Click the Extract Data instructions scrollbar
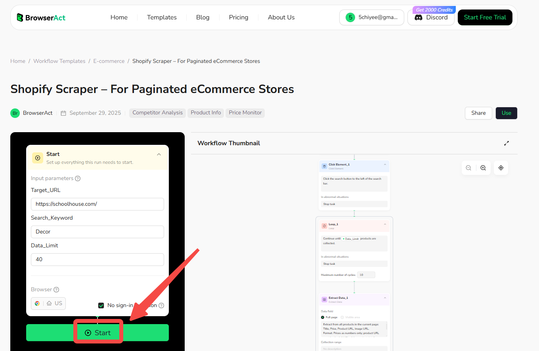539x351 pixels. coord(386,326)
